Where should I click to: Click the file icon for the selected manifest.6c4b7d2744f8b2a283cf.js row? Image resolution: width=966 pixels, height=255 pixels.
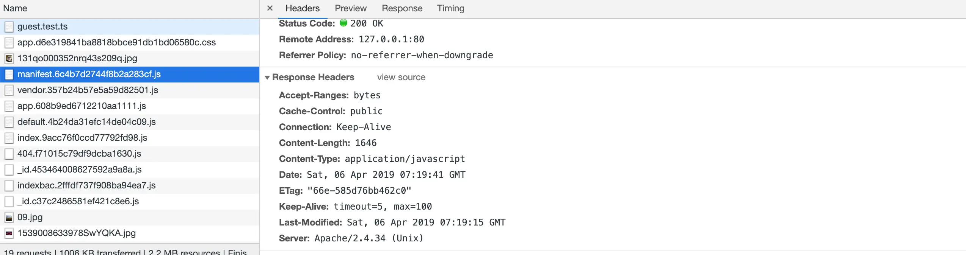9,75
